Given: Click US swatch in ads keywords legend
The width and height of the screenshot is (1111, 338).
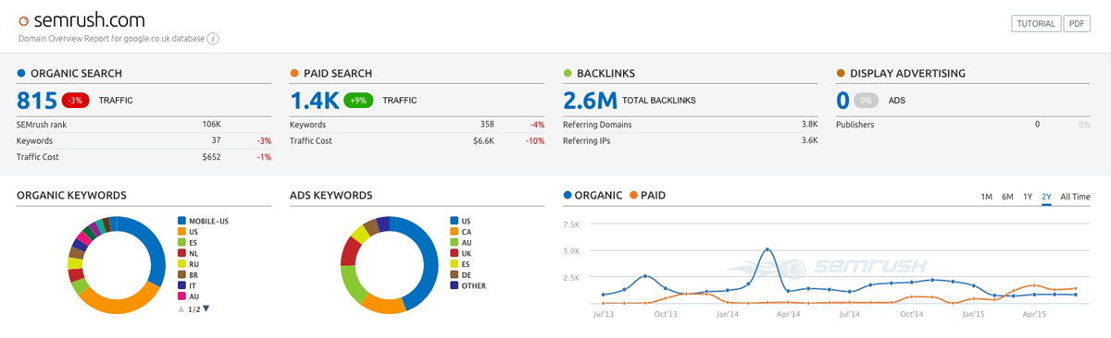Looking at the screenshot, I should tap(455, 221).
